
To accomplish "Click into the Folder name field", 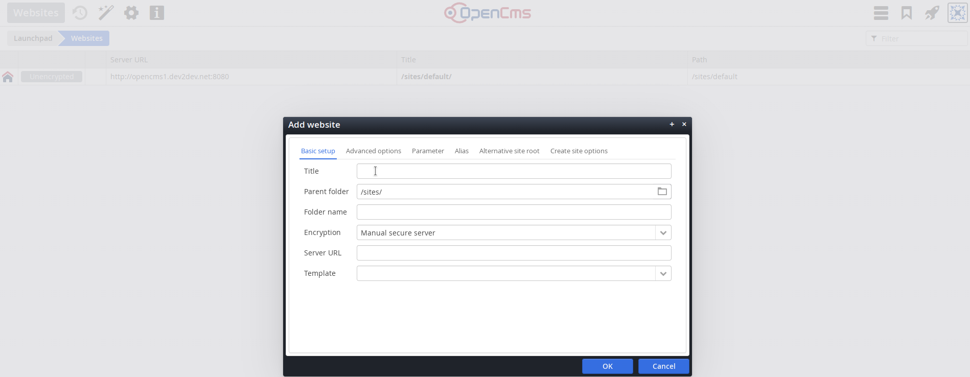I will 514,212.
